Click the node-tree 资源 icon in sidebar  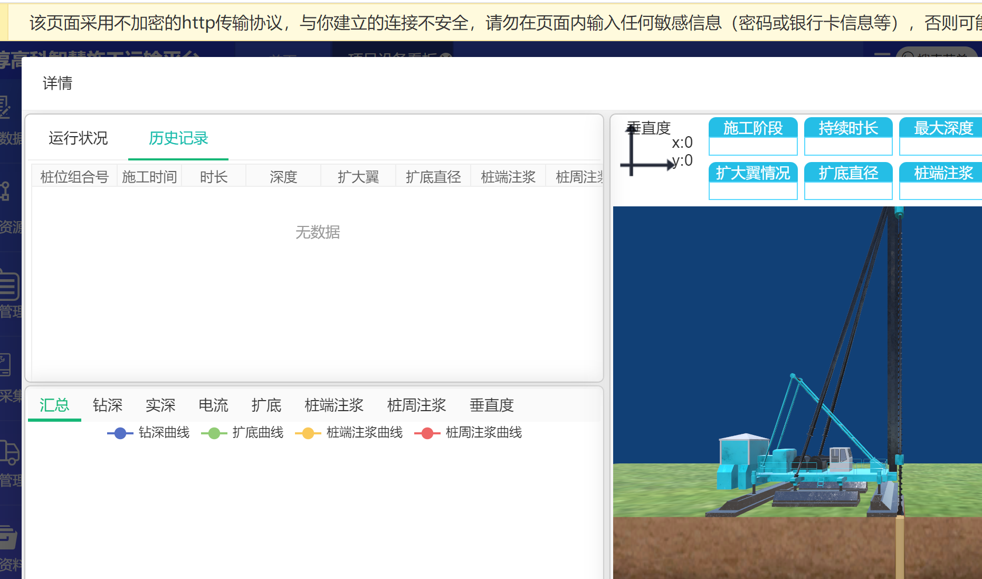(x=5, y=191)
